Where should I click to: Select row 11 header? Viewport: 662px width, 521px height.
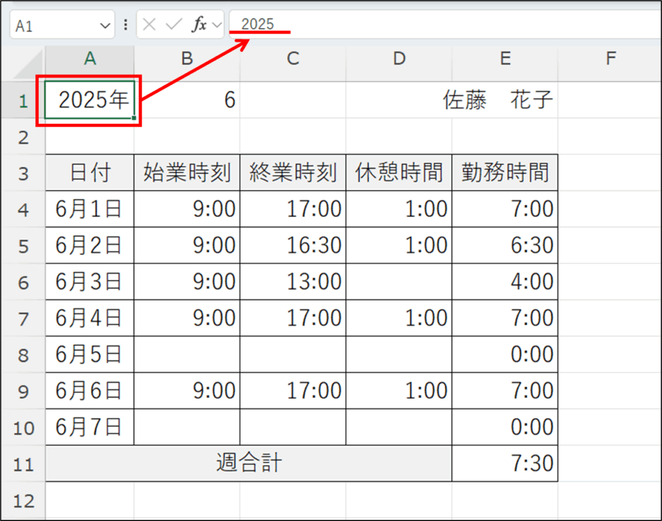pyautogui.click(x=23, y=464)
